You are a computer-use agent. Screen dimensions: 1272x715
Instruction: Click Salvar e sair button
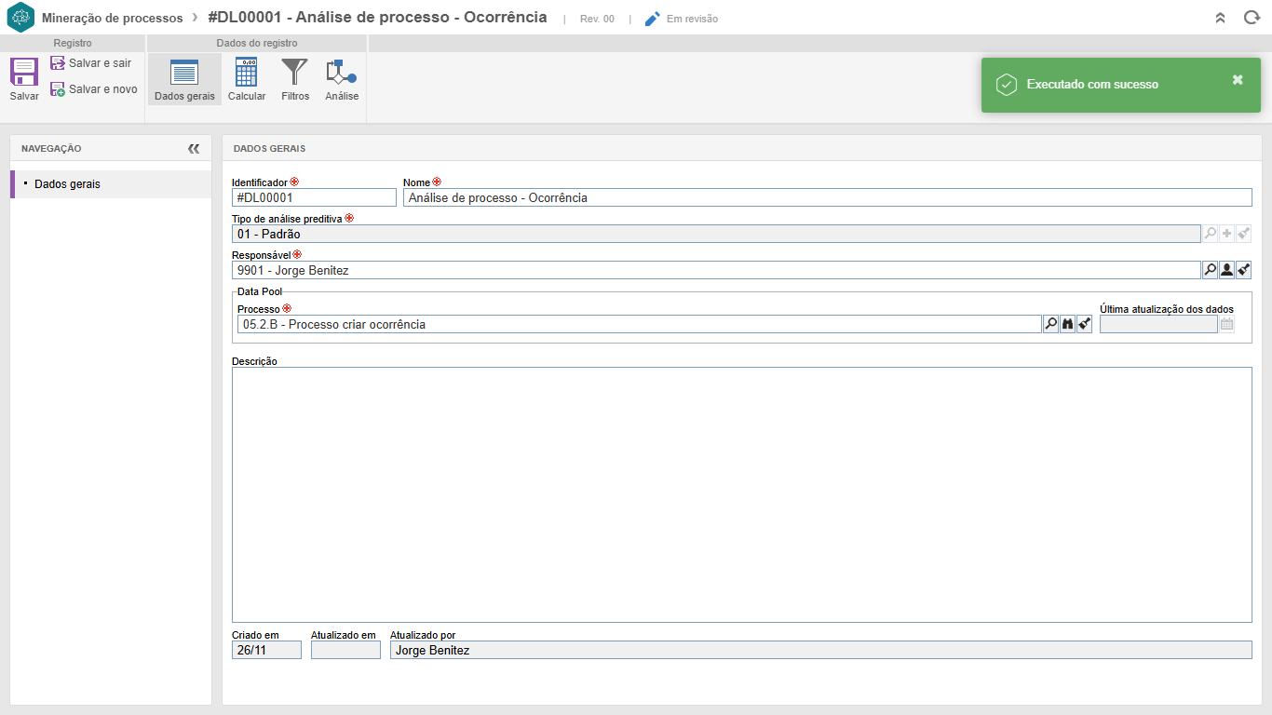91,63
